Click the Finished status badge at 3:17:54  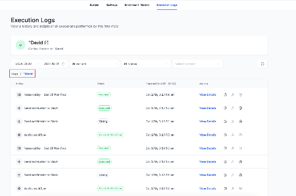click(x=104, y=95)
